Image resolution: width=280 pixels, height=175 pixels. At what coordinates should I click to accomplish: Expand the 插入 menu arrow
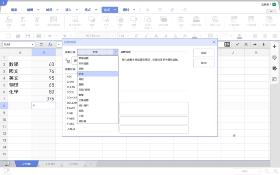(77, 10)
